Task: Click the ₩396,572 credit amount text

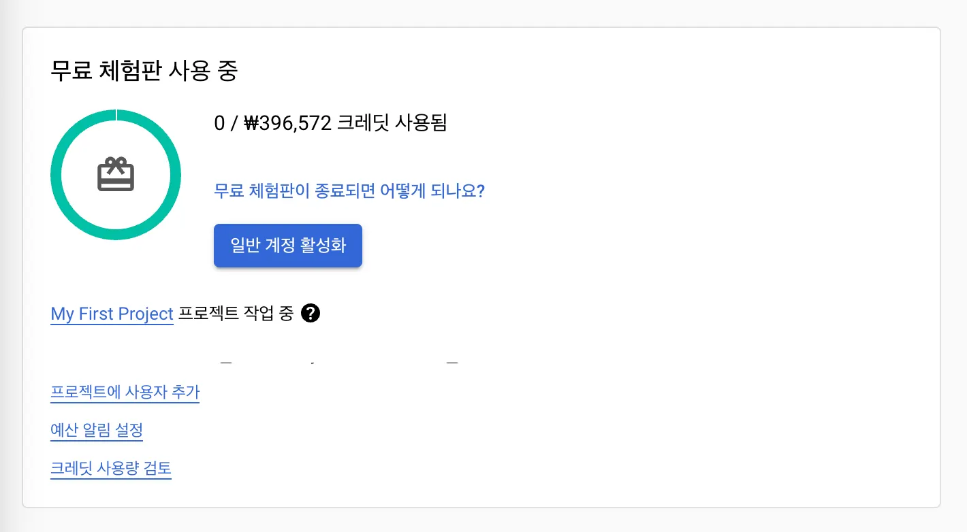Action: tap(287, 123)
